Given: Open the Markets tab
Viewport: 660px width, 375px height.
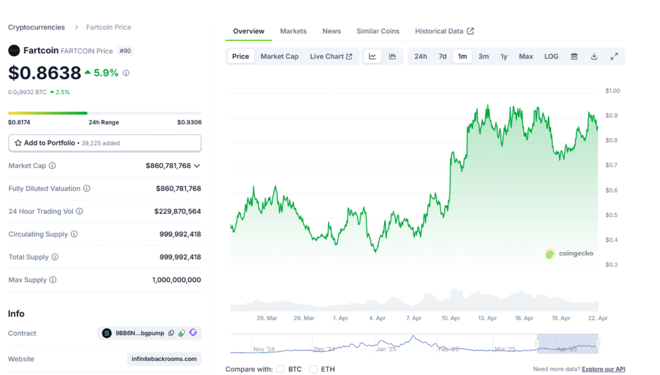Looking at the screenshot, I should [293, 31].
